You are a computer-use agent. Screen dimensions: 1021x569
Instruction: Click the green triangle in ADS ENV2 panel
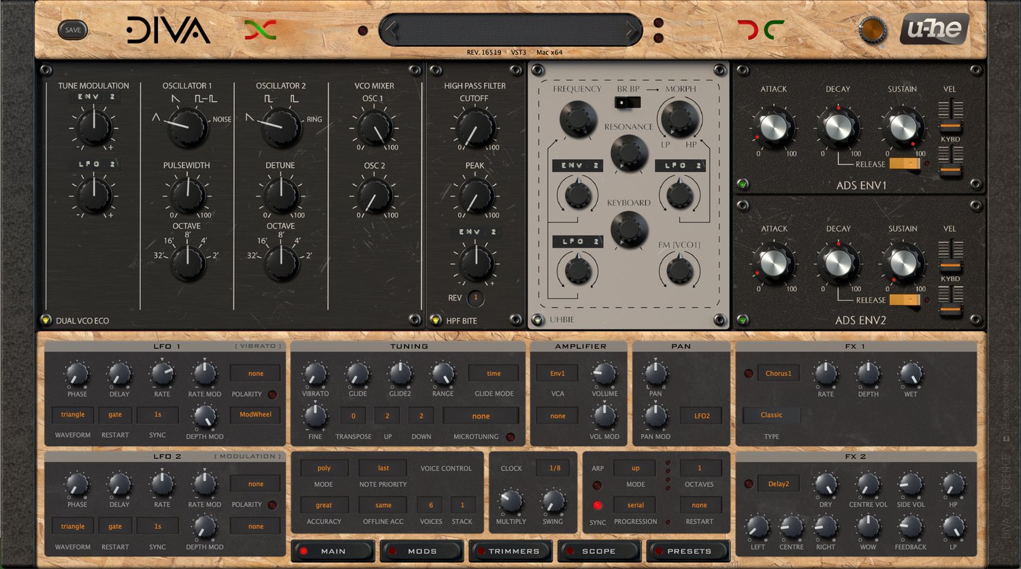pyautogui.click(x=743, y=320)
